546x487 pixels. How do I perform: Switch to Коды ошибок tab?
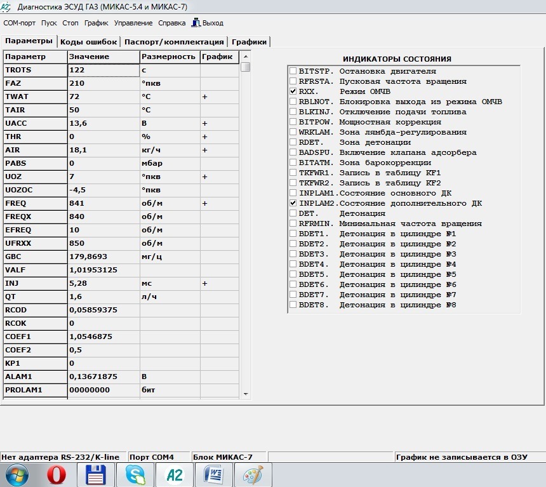(x=88, y=42)
